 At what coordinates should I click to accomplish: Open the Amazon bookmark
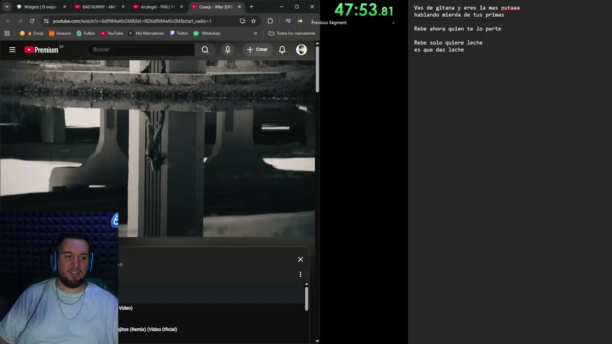tap(60, 33)
